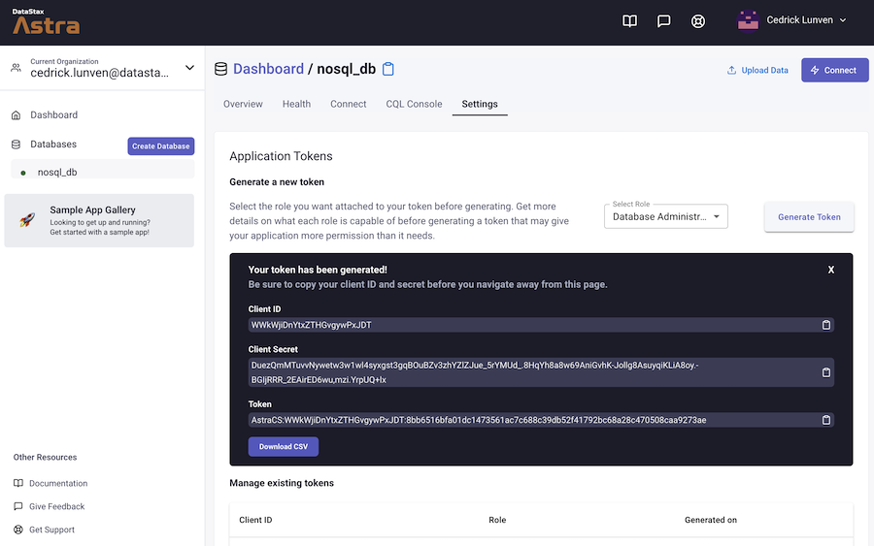Open the support lifebuoy icon in header

(x=698, y=21)
